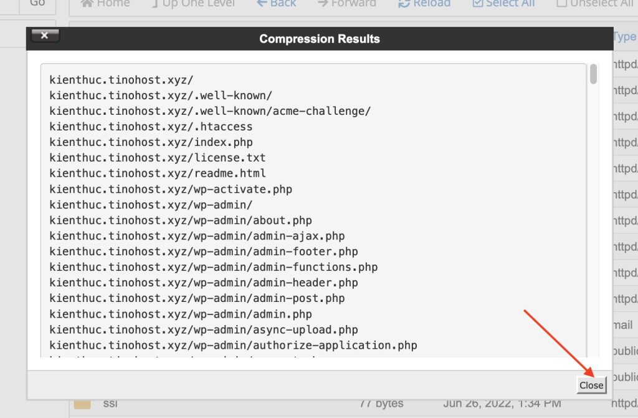Viewport: 638px width, 418px height.
Task: Click the kienthuc.tinohost.xyz/.htaccess result line
Action: coord(151,127)
